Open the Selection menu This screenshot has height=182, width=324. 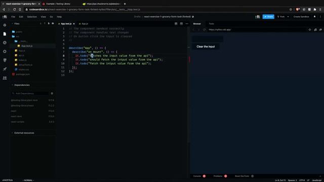32,17
